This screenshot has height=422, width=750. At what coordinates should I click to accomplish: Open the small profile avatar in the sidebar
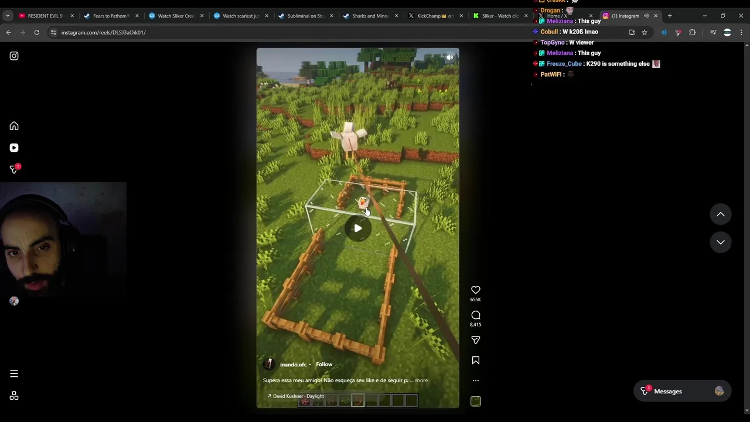14,301
